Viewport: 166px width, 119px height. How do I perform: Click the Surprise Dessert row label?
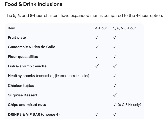coord(23,95)
